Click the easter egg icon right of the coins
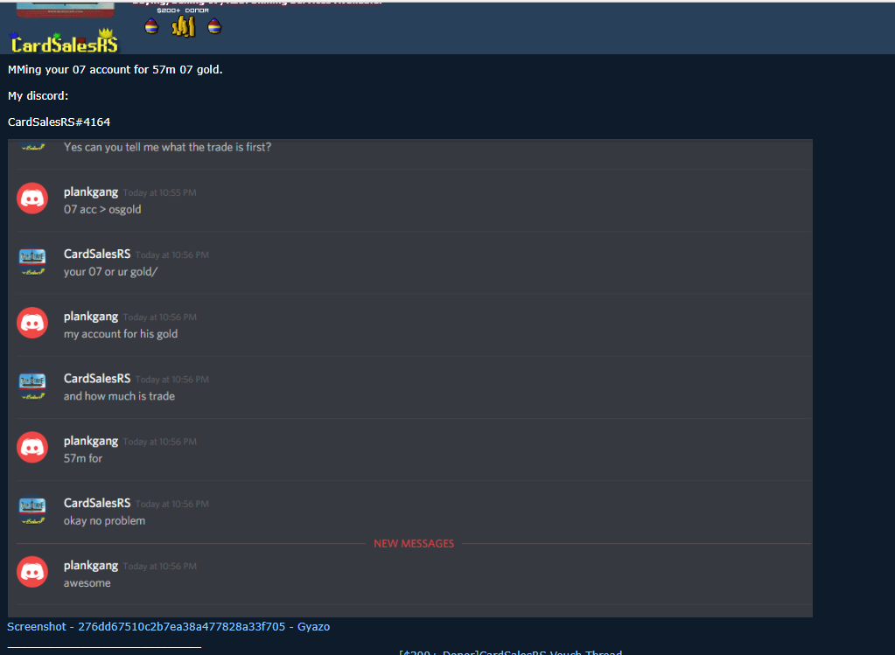 click(214, 26)
